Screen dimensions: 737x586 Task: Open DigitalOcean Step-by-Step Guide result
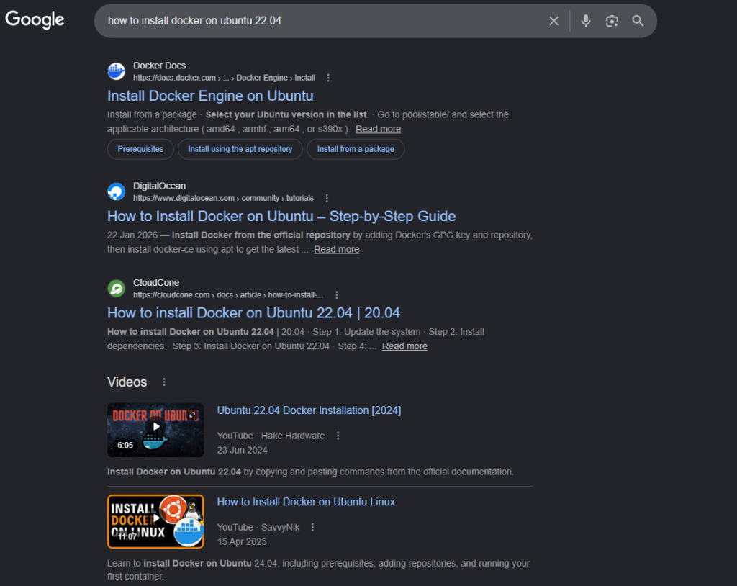point(281,217)
